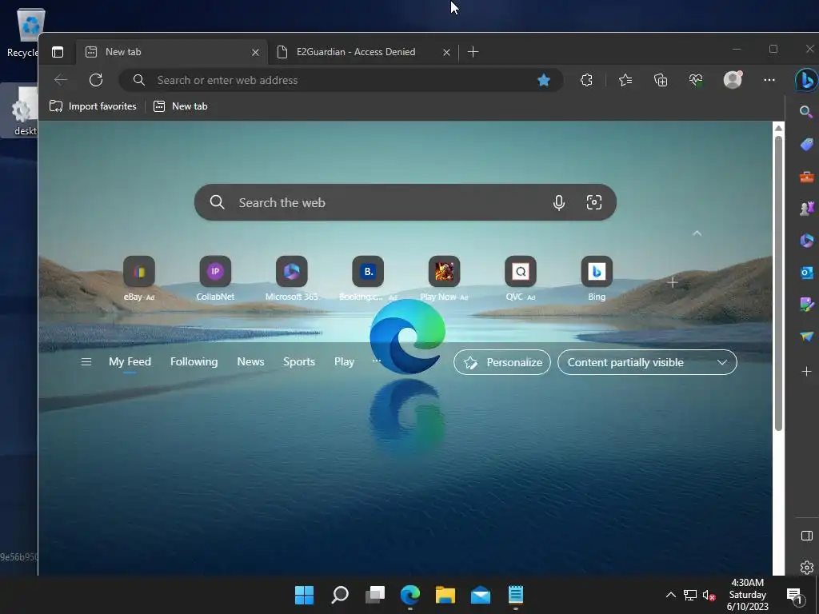Collapse quick links with chevron up
This screenshot has width=819, height=614.
(697, 233)
